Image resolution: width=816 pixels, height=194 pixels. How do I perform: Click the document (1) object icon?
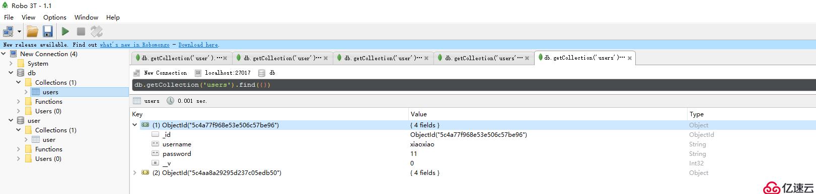tap(145, 125)
